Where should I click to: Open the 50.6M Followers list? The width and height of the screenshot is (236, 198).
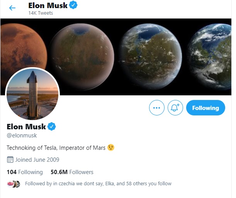coord(72,172)
